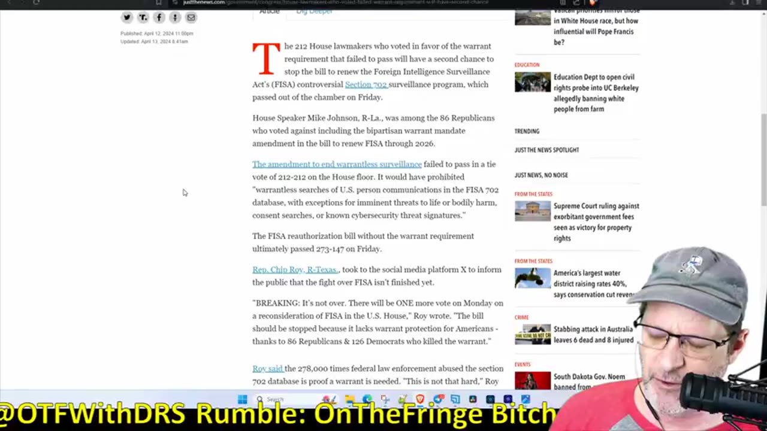Open the Section 702 link
The height and width of the screenshot is (431, 767).
(x=366, y=84)
